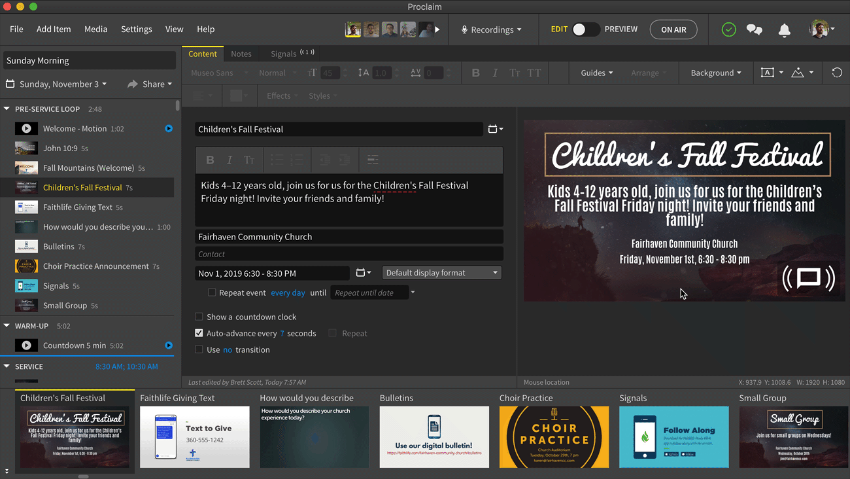Switch to the Notes tab

click(241, 54)
